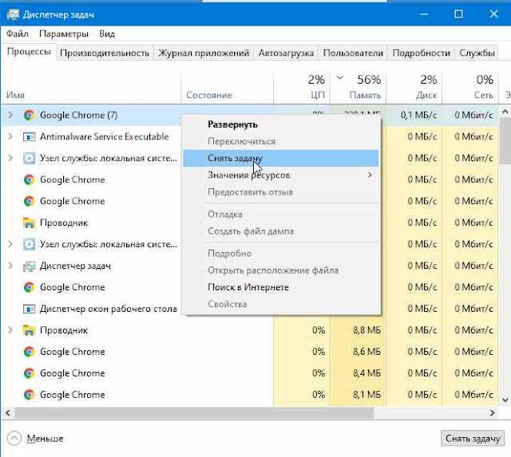This screenshot has height=457, width=511.
Task: Click the circular arrow icon beside Меньше
Action: [14, 439]
